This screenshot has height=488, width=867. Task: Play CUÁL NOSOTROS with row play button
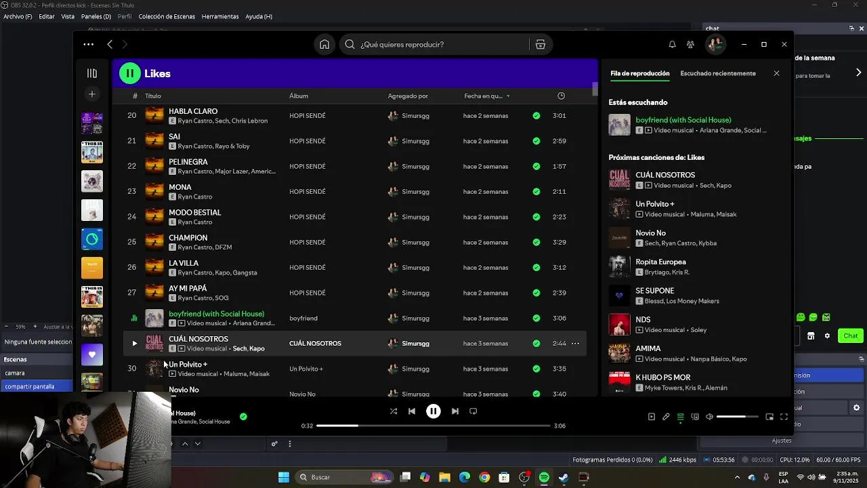pyautogui.click(x=134, y=344)
